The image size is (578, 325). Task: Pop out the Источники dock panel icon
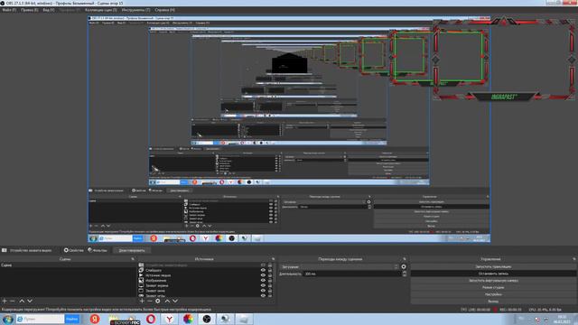[x=273, y=259]
